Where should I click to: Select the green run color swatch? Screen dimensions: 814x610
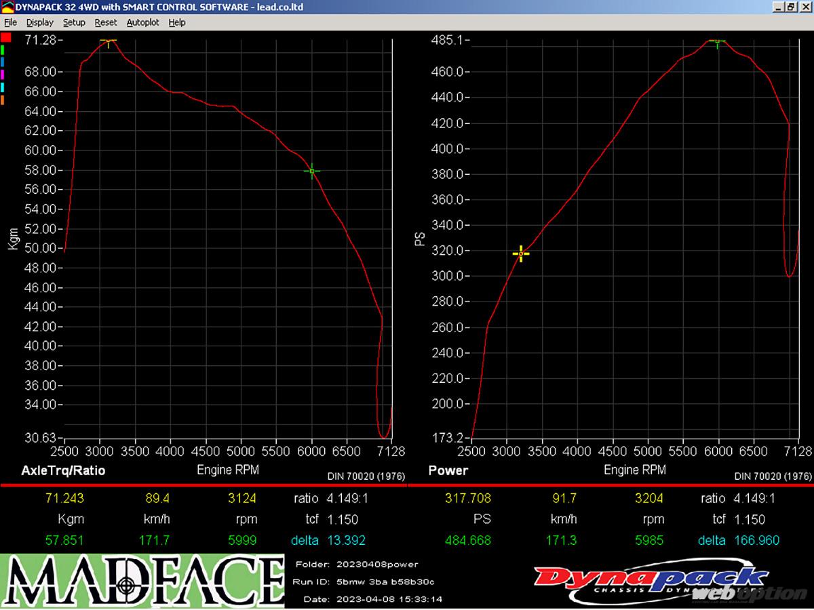(3, 50)
